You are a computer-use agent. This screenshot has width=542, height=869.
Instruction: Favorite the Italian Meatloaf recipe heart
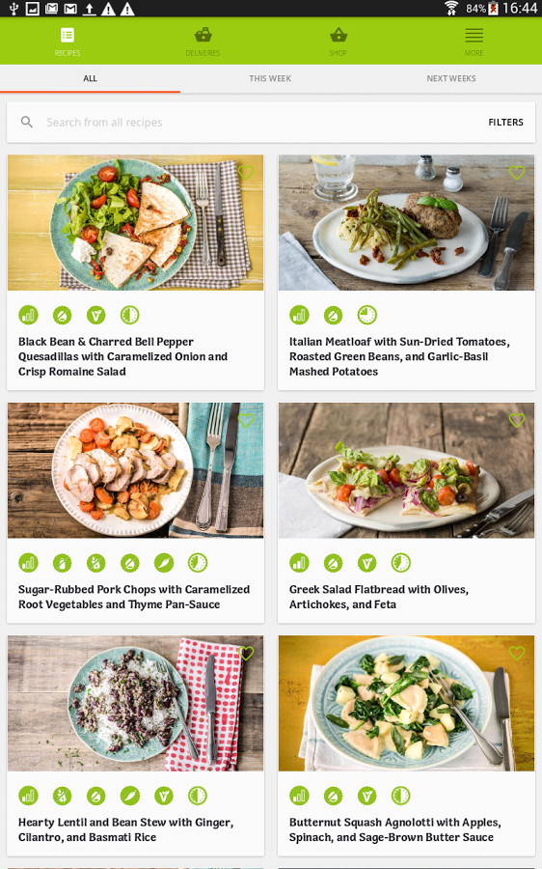517,173
